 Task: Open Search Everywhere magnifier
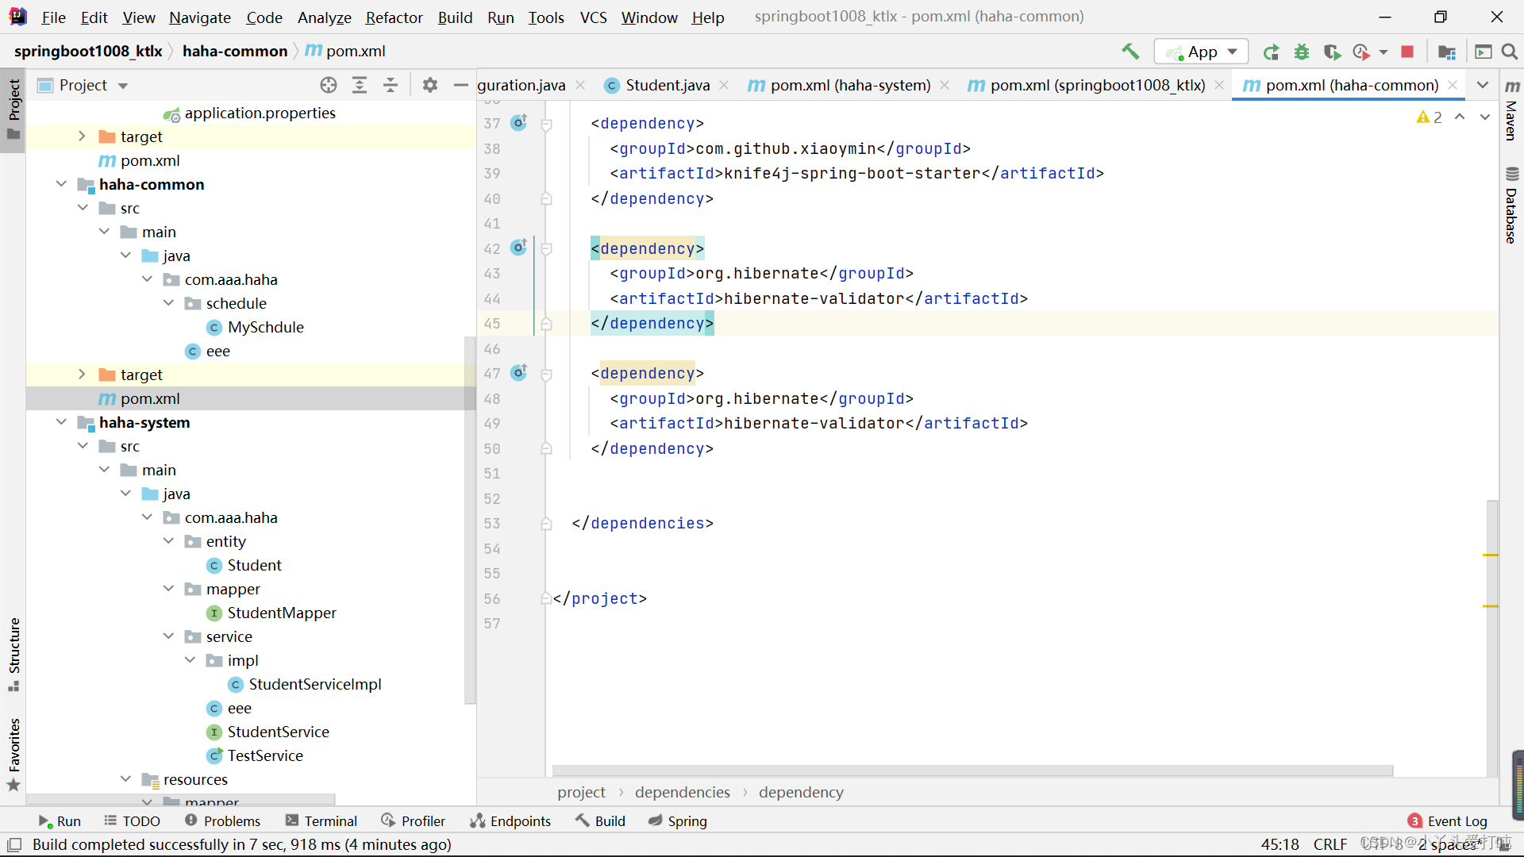1510,52
